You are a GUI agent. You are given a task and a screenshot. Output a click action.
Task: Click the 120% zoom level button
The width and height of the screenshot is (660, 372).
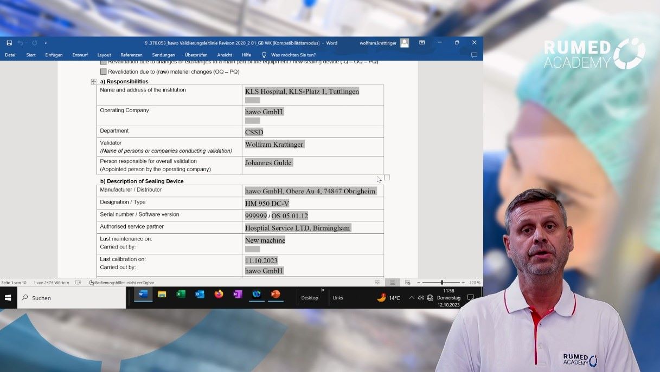coord(475,283)
